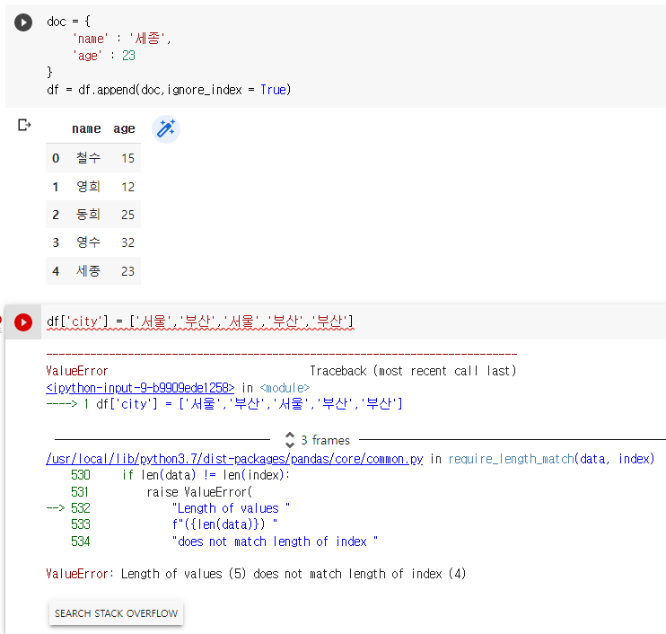Select table cell '철수'
The width and height of the screenshot is (666, 634).
(88, 158)
